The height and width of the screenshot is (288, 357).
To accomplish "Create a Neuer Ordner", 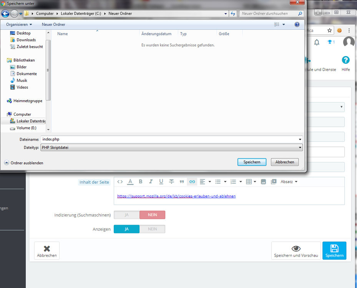I will 53,24.
